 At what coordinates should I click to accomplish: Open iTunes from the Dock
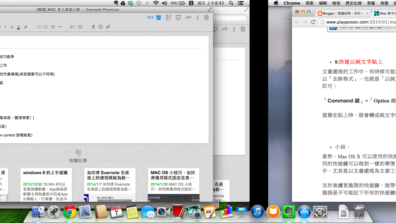257,212
